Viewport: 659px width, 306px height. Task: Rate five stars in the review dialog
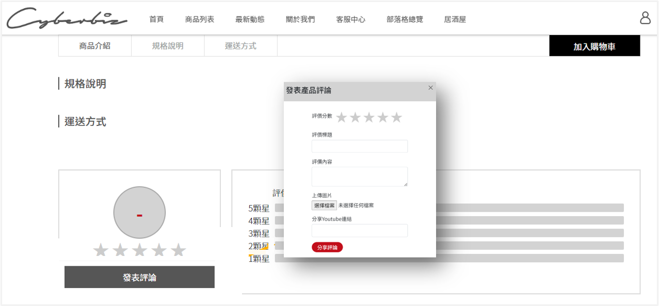(396, 118)
